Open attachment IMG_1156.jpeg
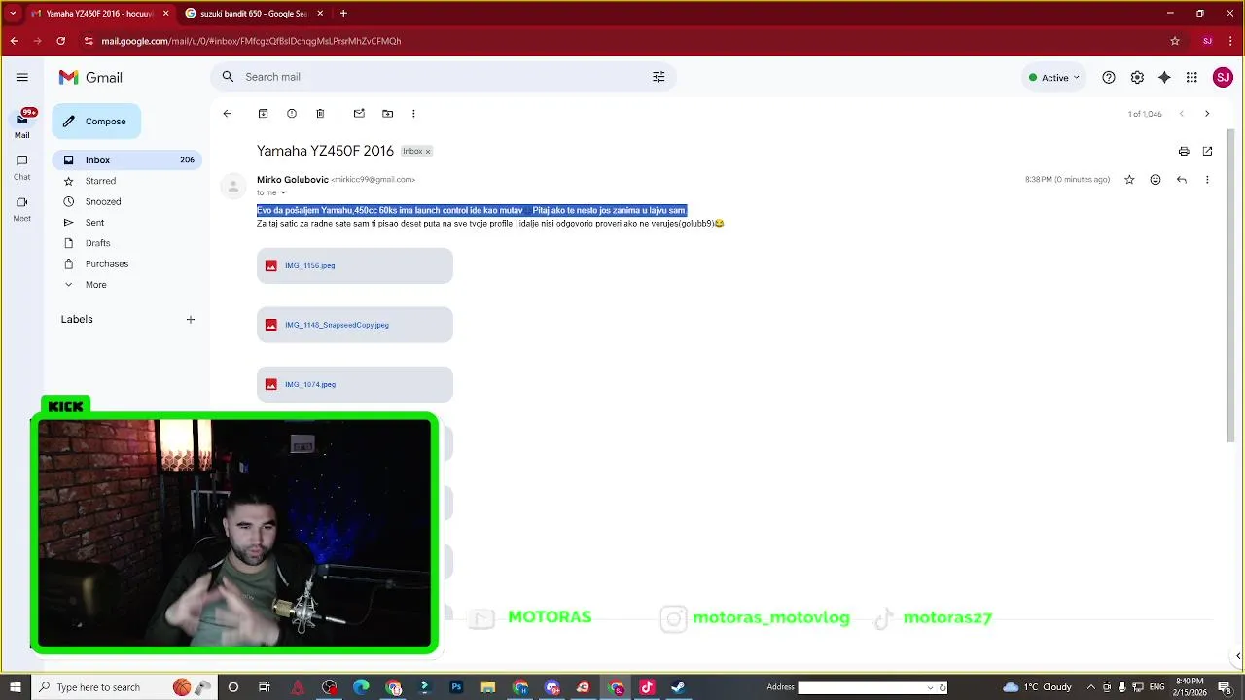 point(355,265)
